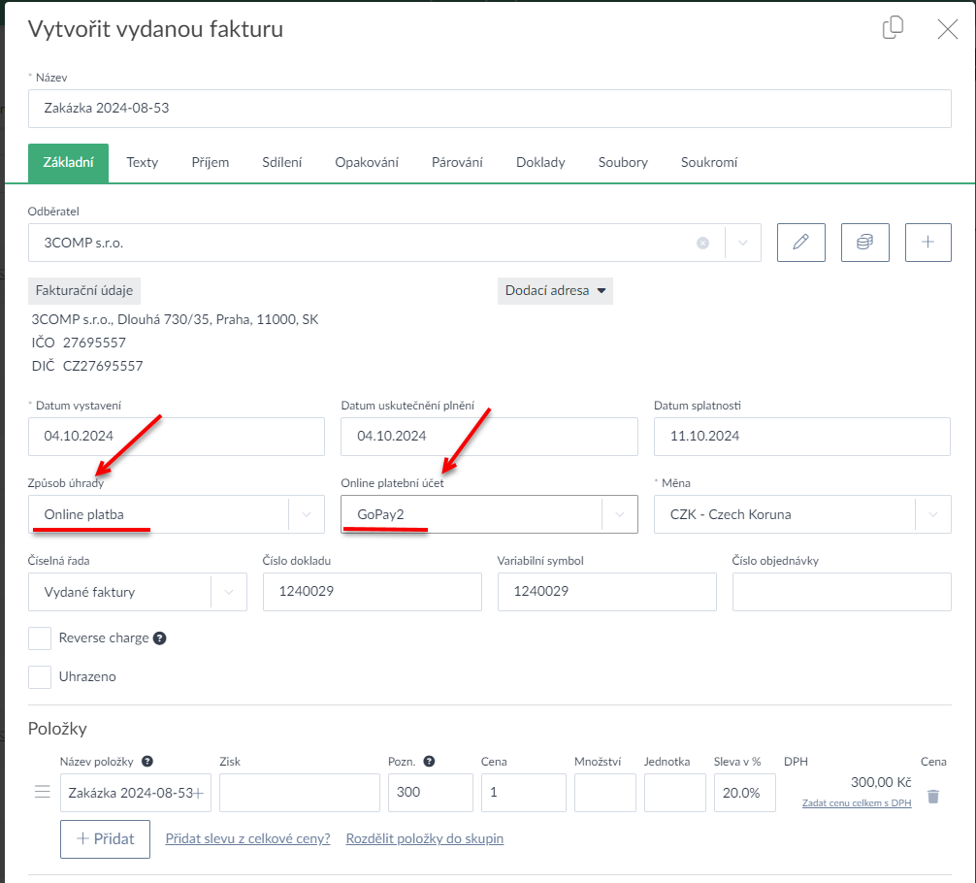The width and height of the screenshot is (976, 883).
Task: Click the Přidat slevu z celkové ceny link
Action: pyautogui.click(x=247, y=838)
